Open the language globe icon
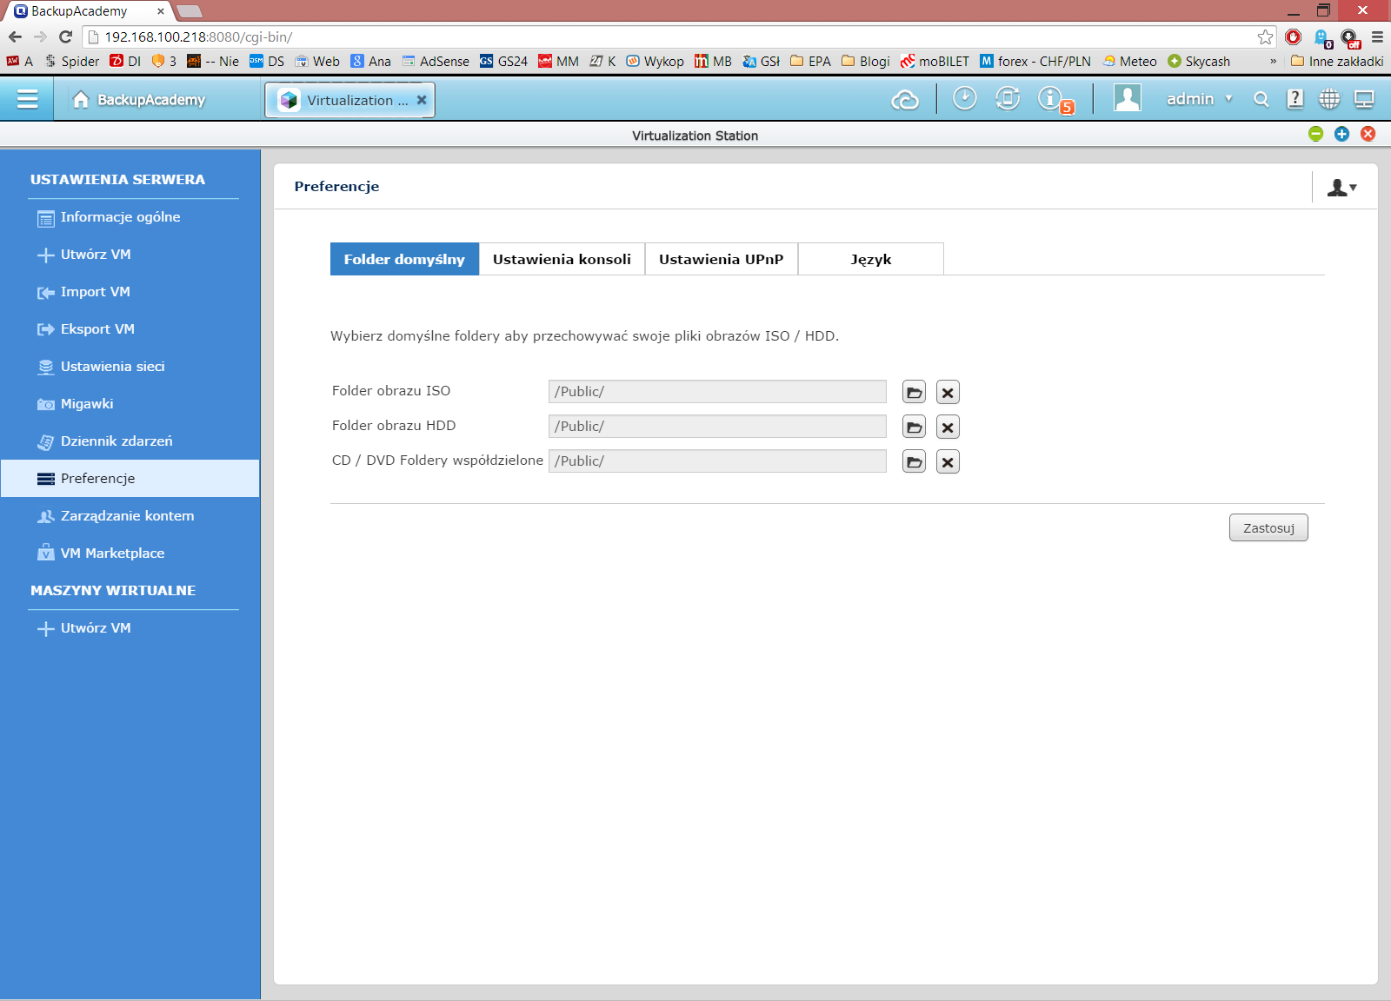The width and height of the screenshot is (1391, 1001). (1329, 99)
